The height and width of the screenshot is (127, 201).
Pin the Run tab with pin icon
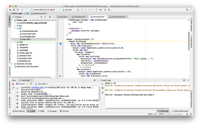point(13,88)
